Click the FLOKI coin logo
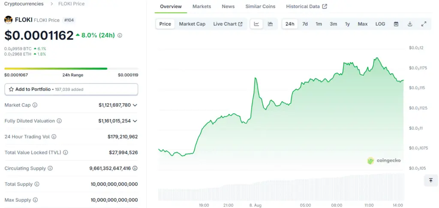439x208 pixels. [x=9, y=20]
